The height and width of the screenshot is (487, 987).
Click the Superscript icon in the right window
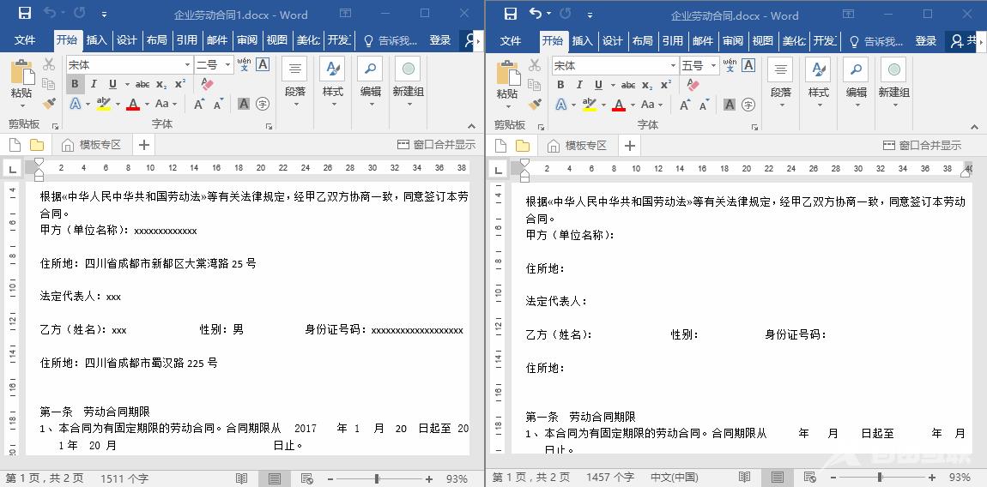666,85
